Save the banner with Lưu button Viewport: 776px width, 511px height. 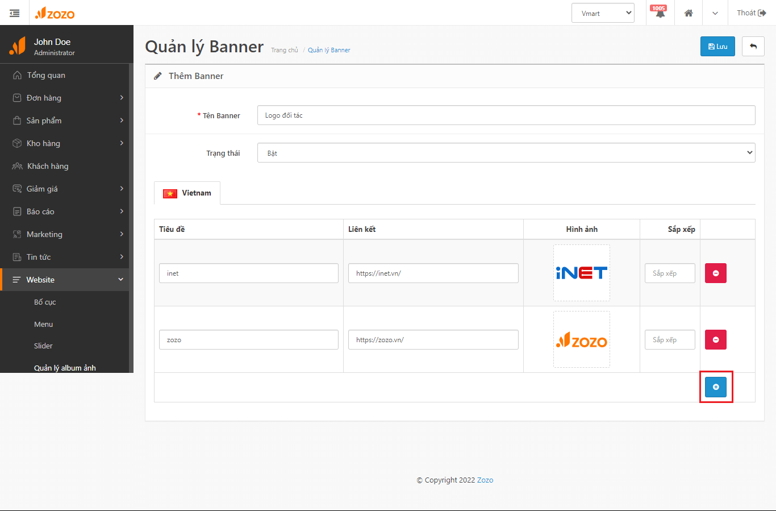pos(717,47)
